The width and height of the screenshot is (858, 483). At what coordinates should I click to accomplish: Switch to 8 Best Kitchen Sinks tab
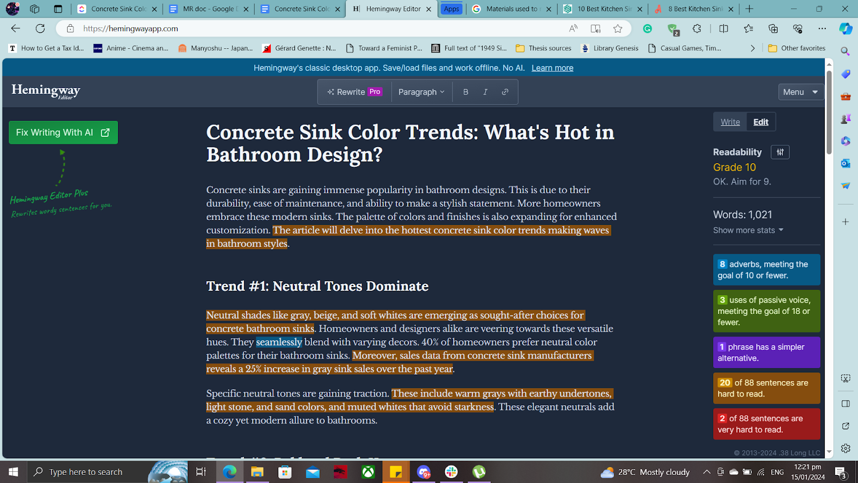tap(694, 9)
